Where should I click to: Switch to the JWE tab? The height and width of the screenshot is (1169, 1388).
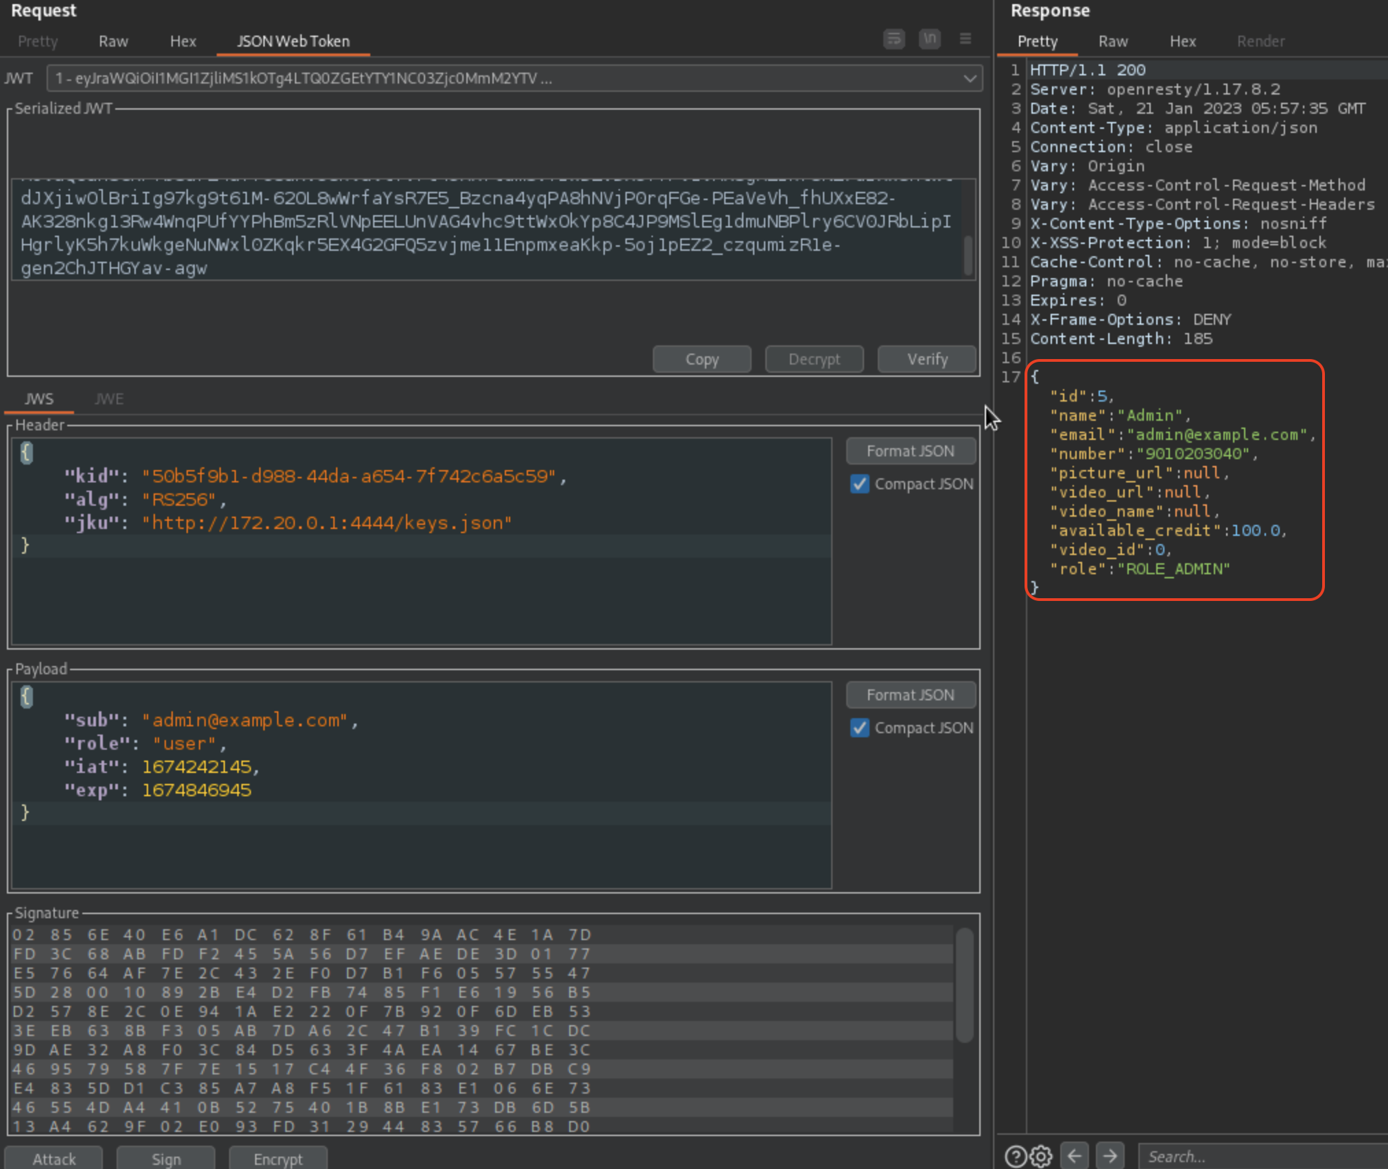click(x=109, y=399)
